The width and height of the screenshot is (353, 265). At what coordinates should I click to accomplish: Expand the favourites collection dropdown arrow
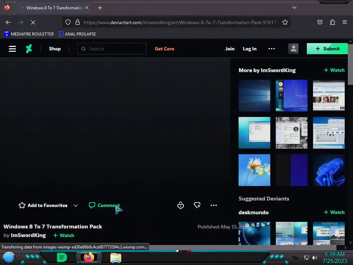[x=75, y=206]
